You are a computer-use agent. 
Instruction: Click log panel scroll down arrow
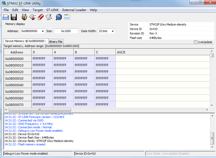[212, 147]
